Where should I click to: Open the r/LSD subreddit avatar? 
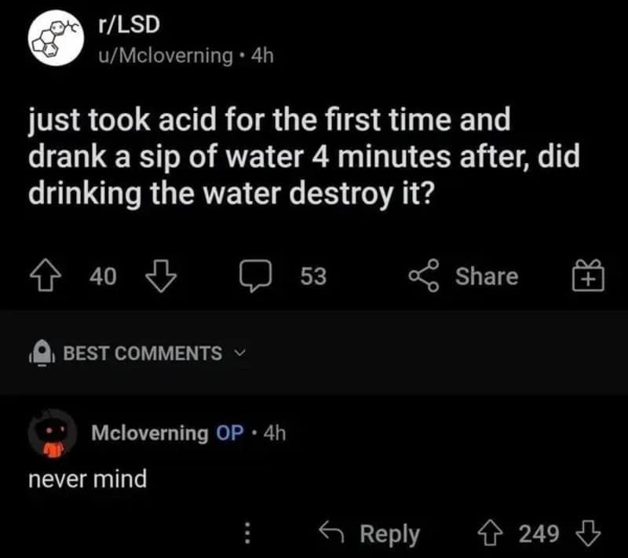pyautogui.click(x=56, y=38)
